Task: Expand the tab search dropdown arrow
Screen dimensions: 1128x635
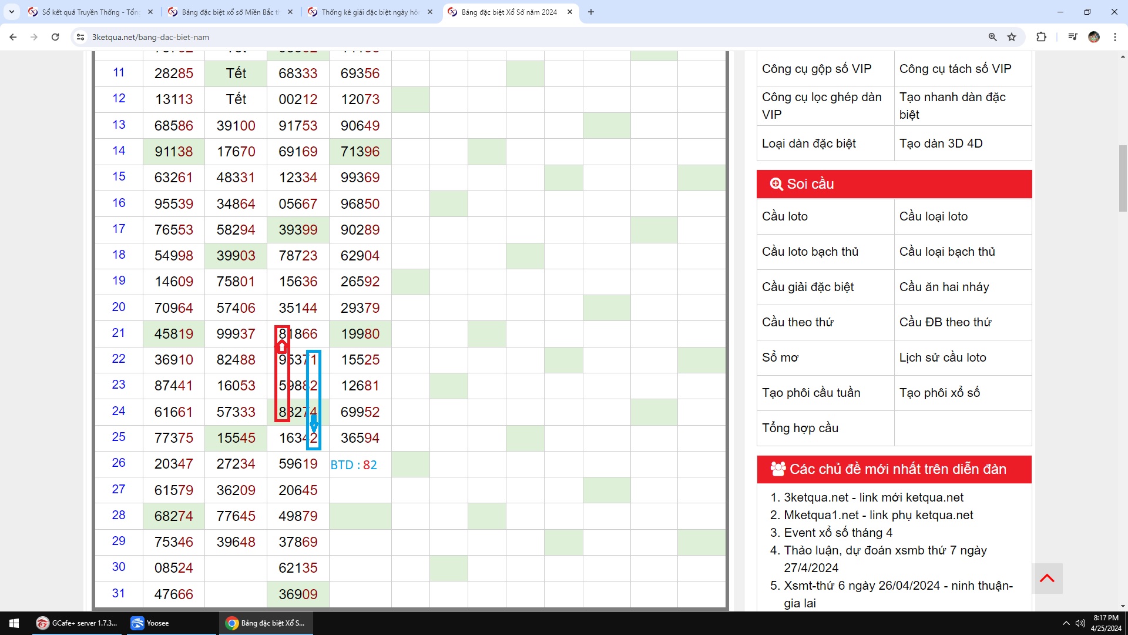Action: (x=11, y=12)
